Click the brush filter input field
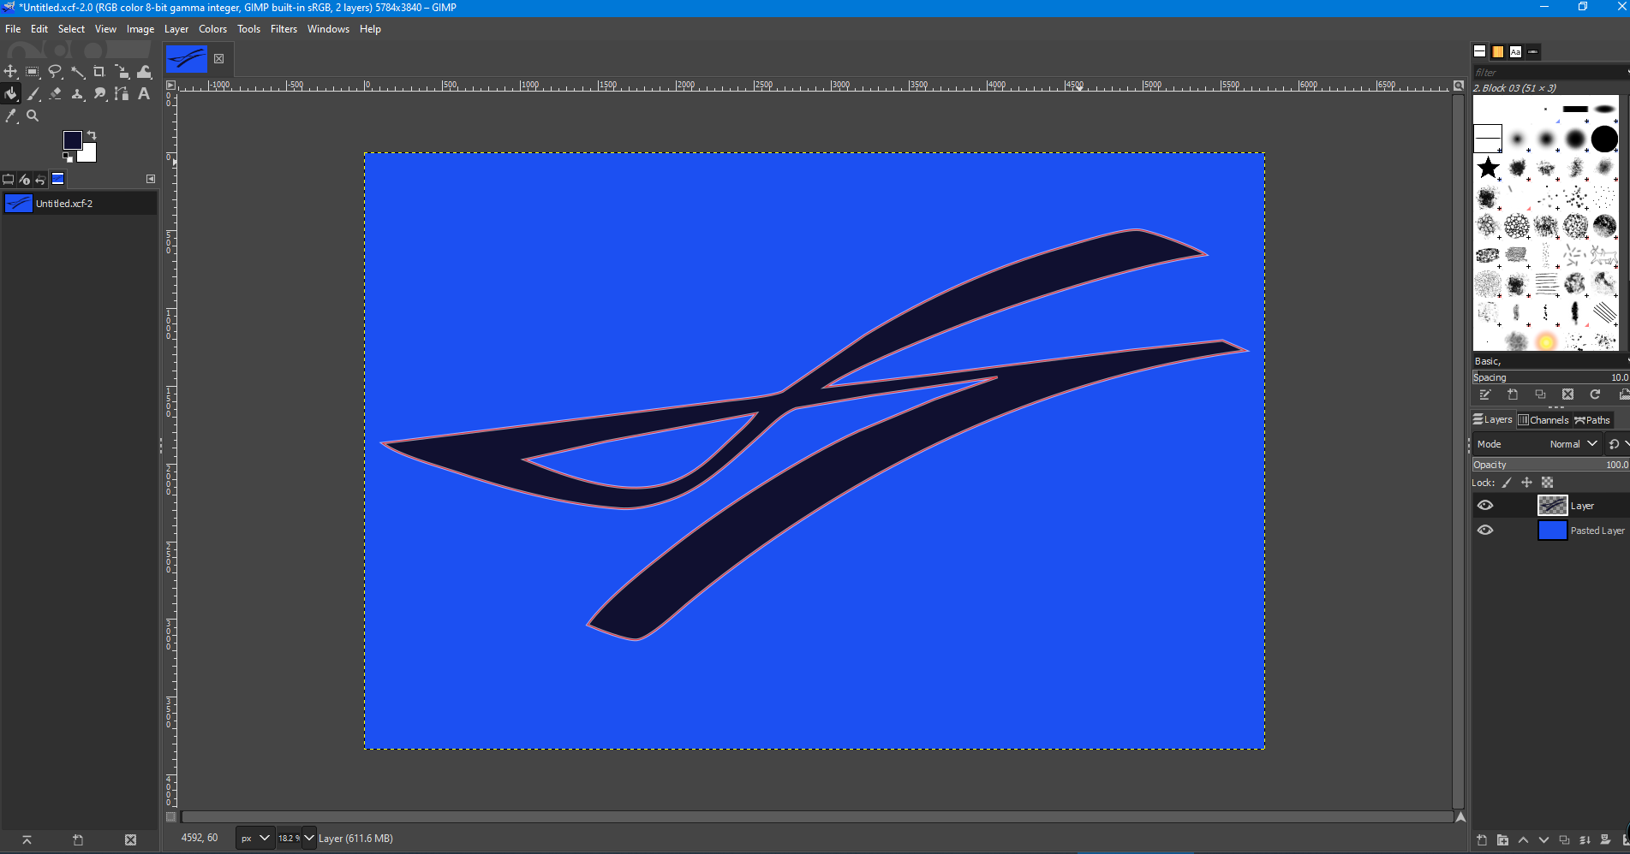 (x=1550, y=73)
